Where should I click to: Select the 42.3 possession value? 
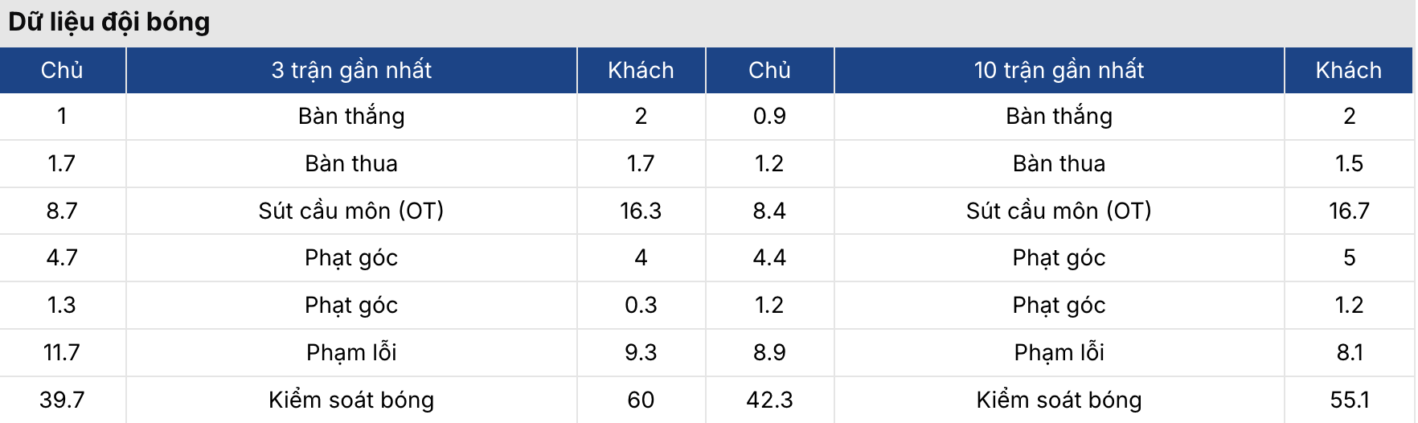(769, 400)
